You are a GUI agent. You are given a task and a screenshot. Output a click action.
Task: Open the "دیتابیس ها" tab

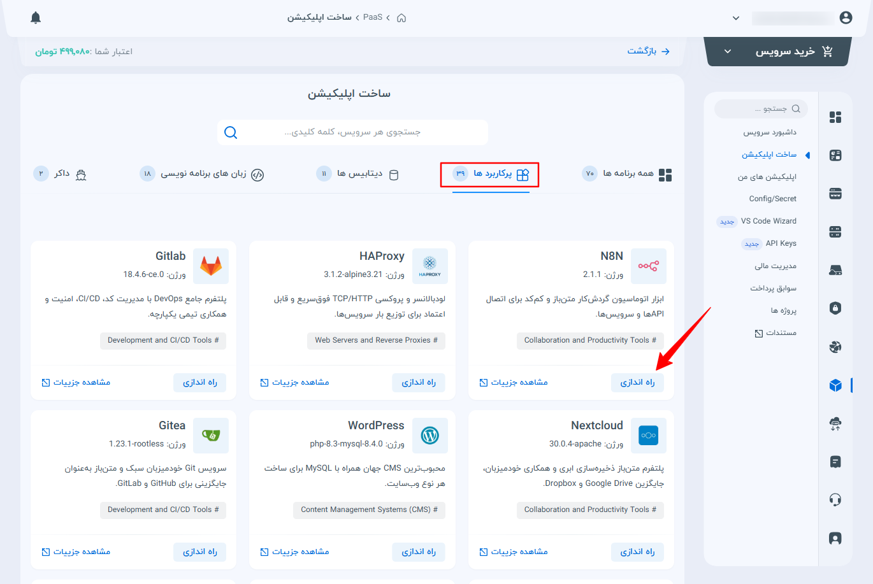pyautogui.click(x=358, y=174)
